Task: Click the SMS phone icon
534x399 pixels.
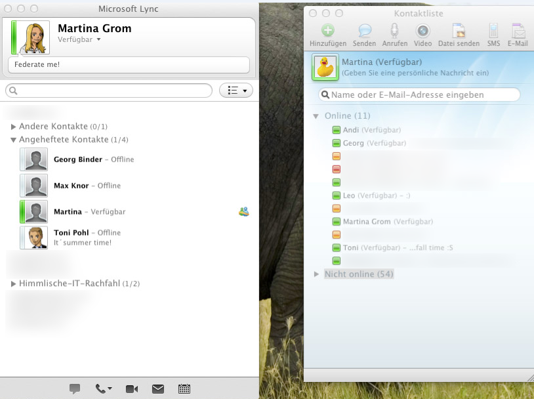Action: pyautogui.click(x=493, y=31)
